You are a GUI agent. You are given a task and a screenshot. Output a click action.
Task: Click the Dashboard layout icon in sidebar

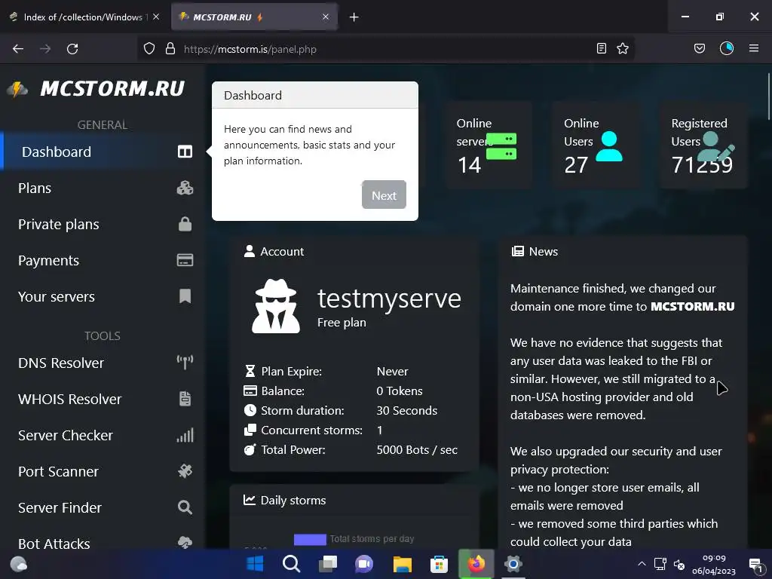click(x=185, y=152)
